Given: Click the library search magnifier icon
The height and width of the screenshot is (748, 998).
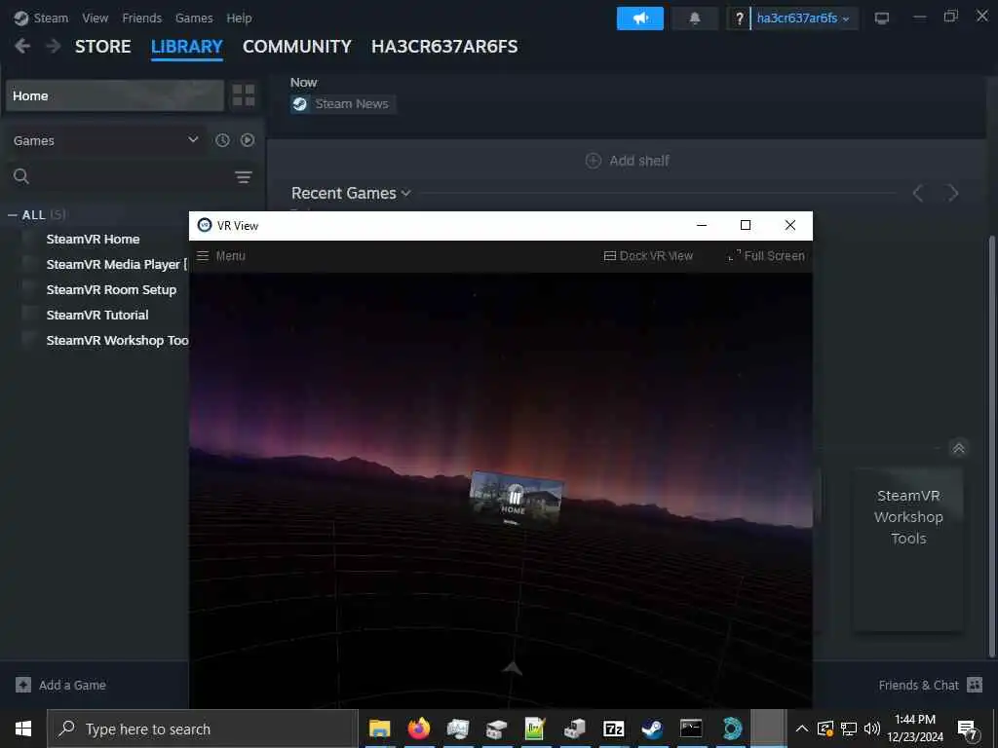Looking at the screenshot, I should (x=21, y=176).
